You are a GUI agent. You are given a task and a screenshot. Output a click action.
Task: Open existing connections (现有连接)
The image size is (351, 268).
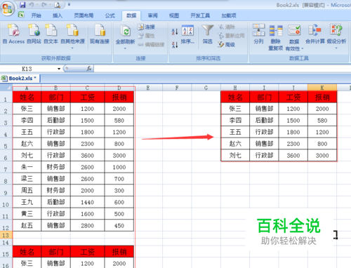click(100, 34)
